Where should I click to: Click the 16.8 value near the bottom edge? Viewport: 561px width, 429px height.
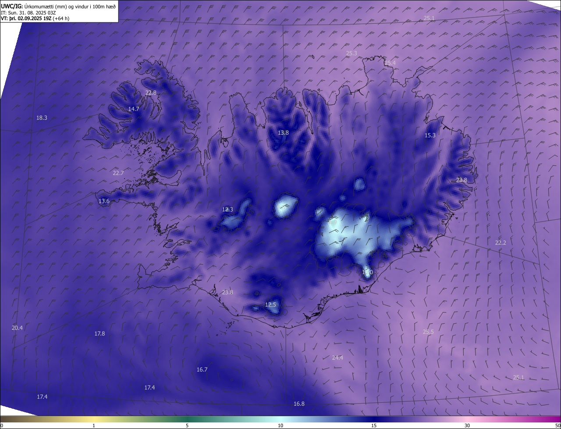coord(299,404)
